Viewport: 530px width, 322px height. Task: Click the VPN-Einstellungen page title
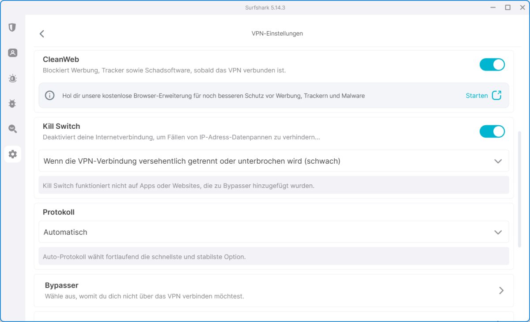click(x=277, y=34)
